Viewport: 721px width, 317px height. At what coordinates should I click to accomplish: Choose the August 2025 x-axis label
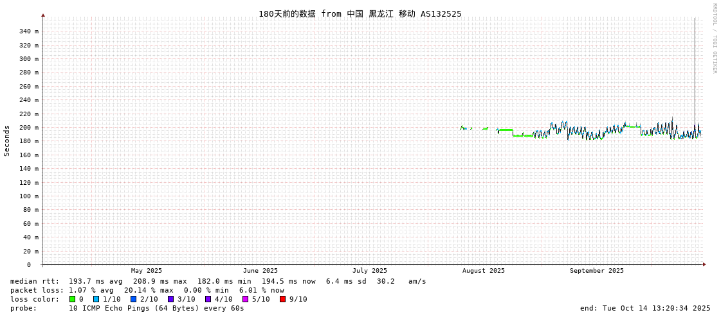coord(484,271)
